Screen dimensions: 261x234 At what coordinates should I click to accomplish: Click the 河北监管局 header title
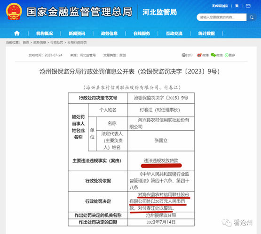click(x=159, y=12)
